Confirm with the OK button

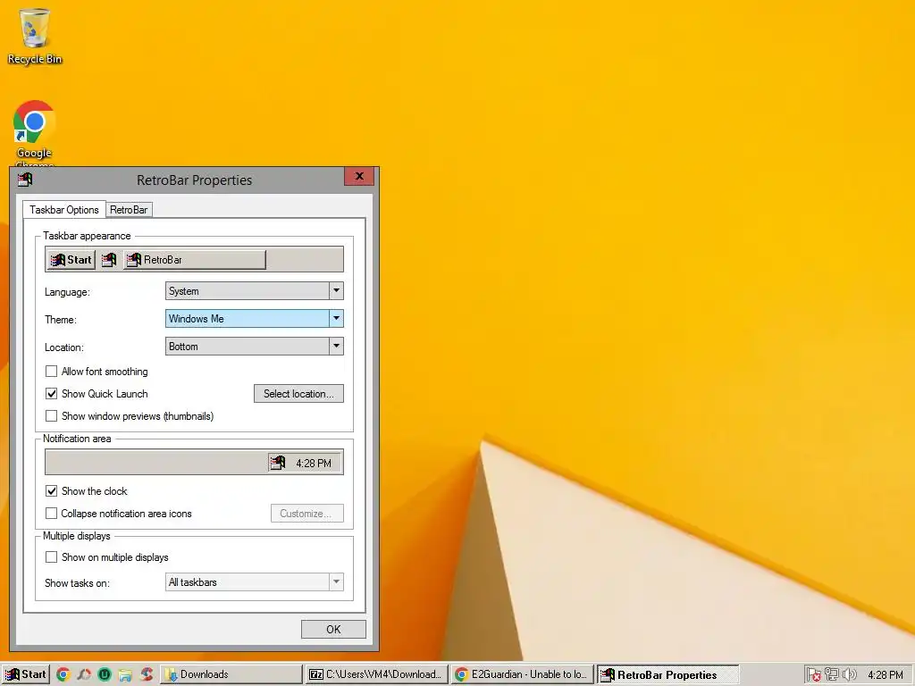click(334, 630)
